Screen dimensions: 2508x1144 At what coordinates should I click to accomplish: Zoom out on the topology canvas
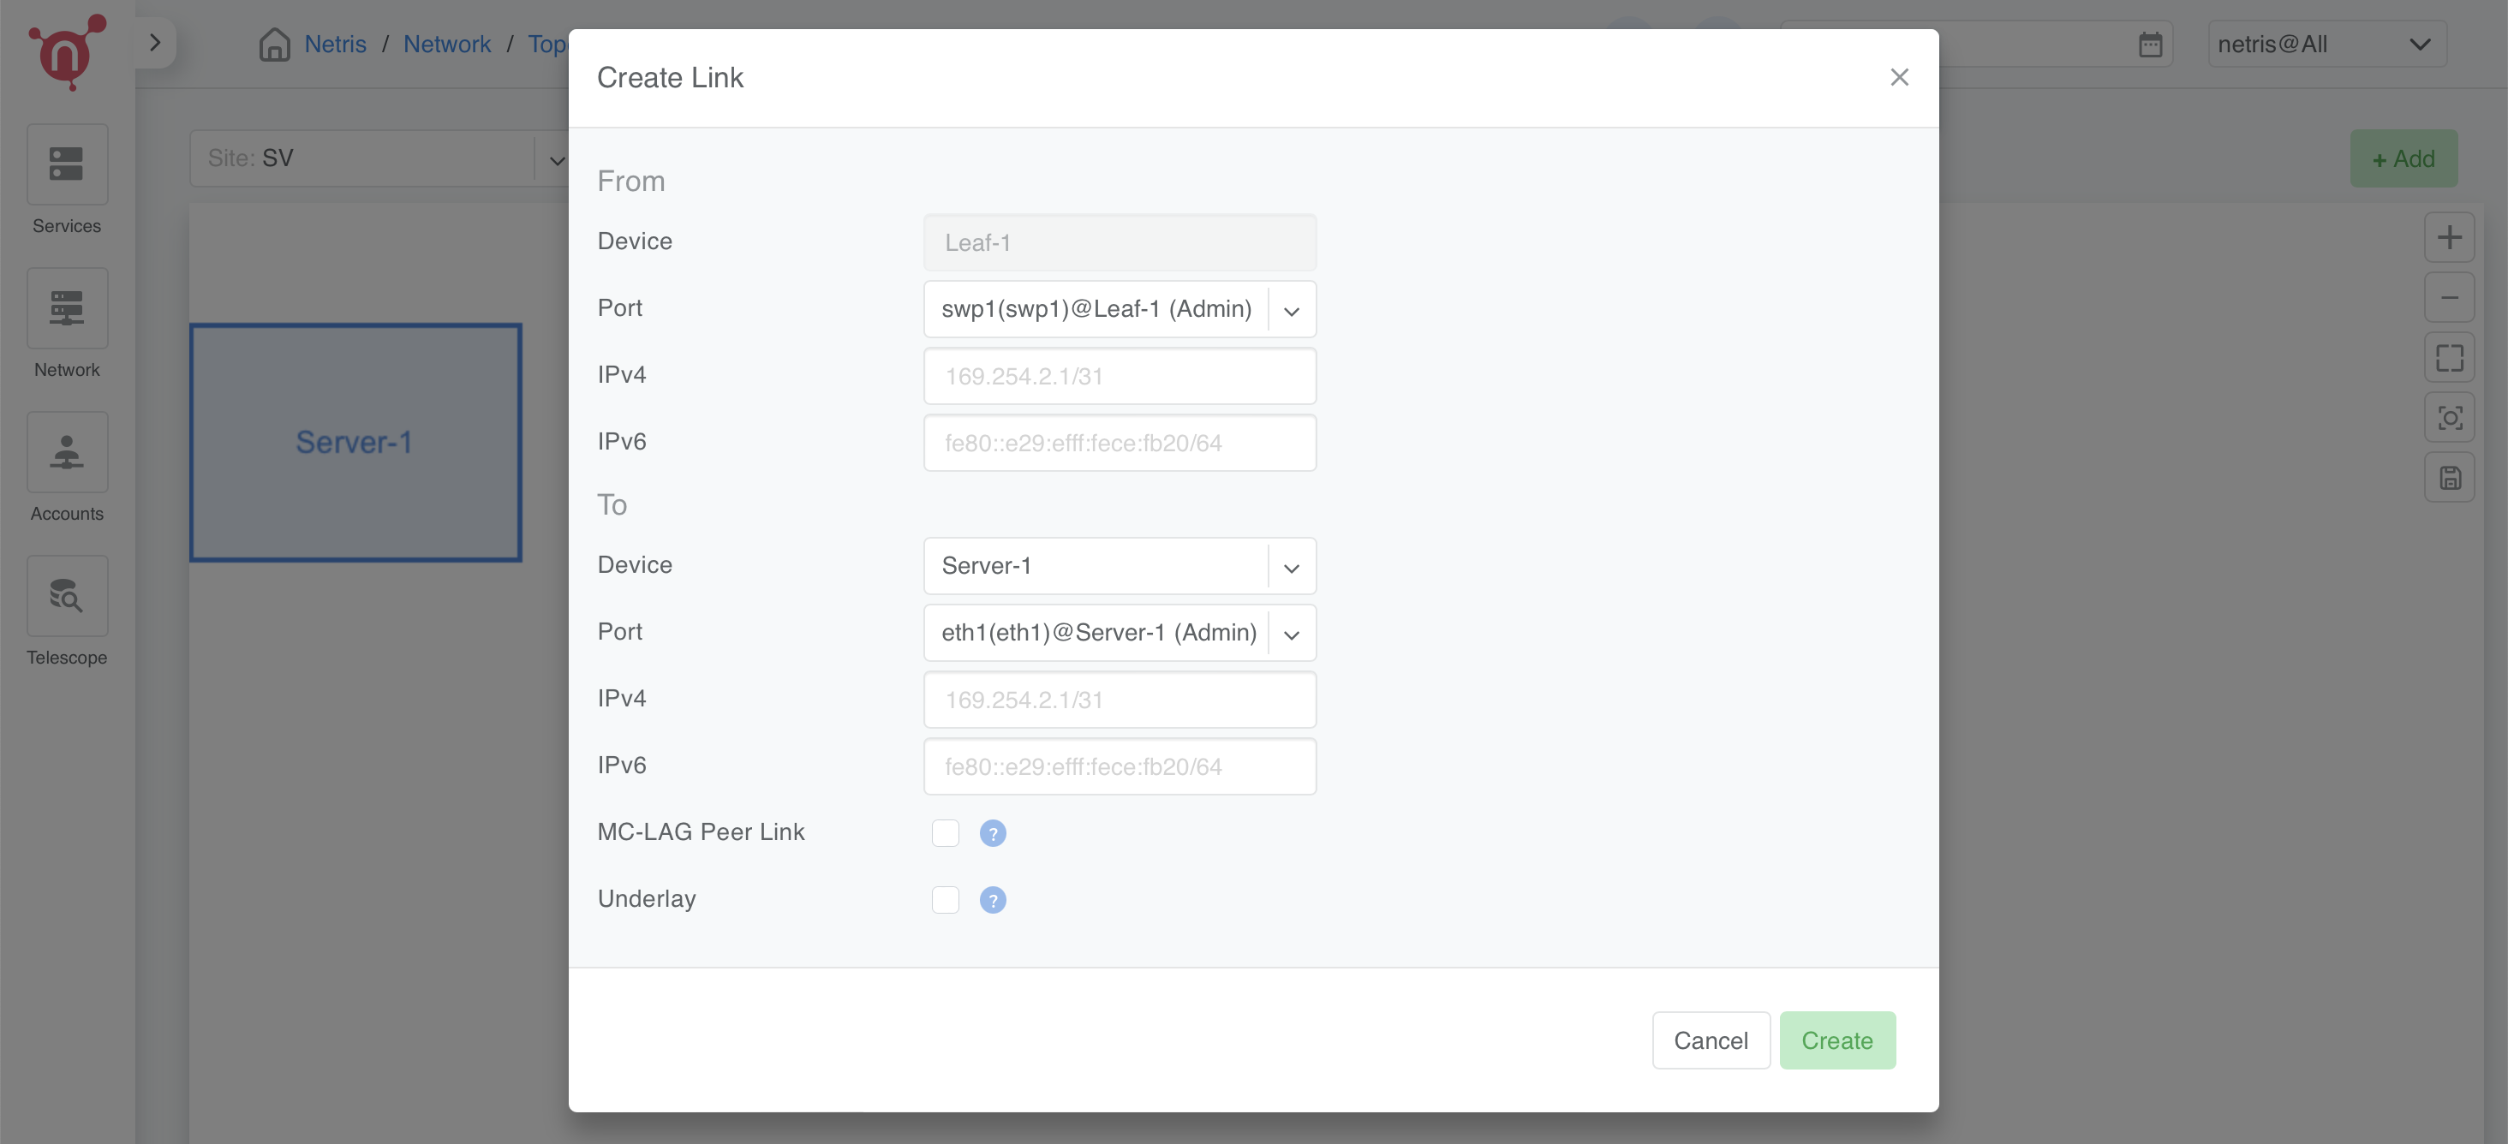pyautogui.click(x=2451, y=297)
